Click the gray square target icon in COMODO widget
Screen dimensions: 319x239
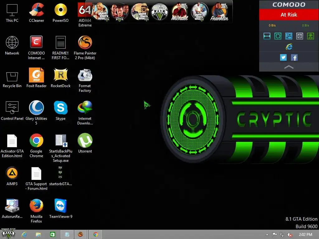coord(300,36)
